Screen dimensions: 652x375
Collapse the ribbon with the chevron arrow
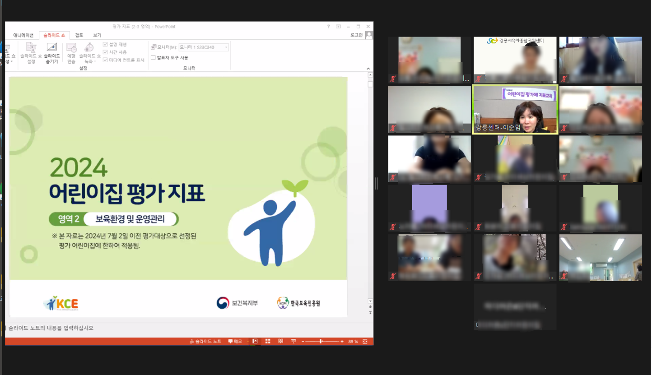click(368, 69)
